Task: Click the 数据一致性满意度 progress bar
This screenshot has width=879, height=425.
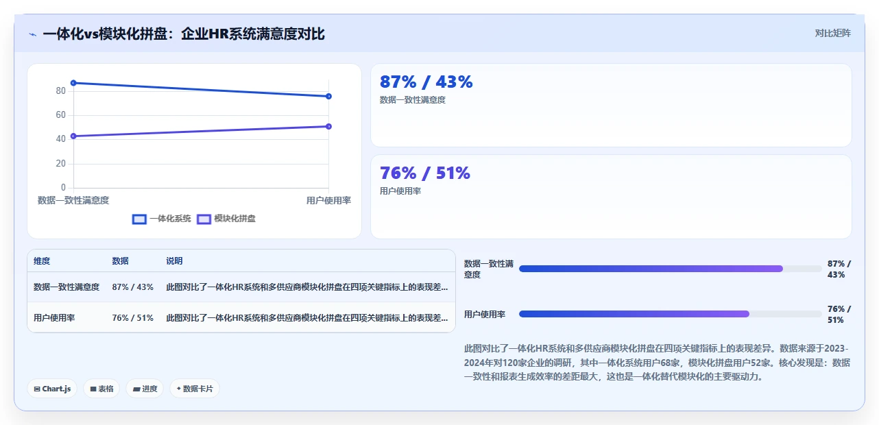Action: click(670, 269)
